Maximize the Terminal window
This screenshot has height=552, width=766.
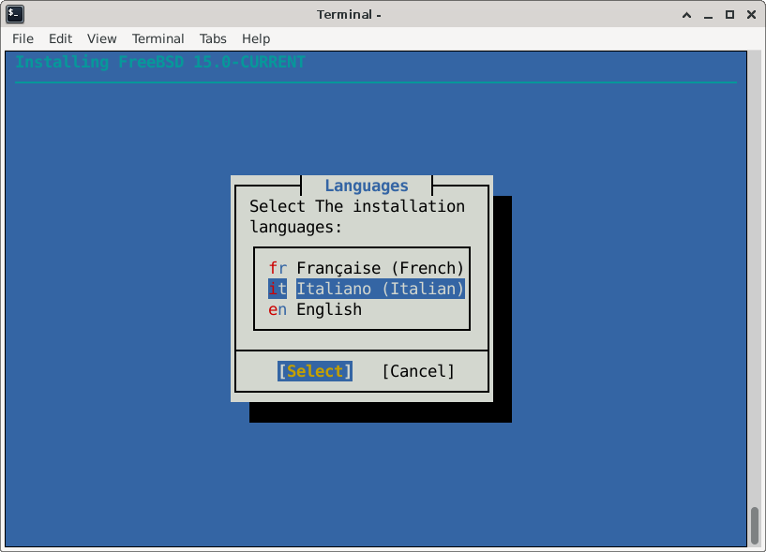729,14
